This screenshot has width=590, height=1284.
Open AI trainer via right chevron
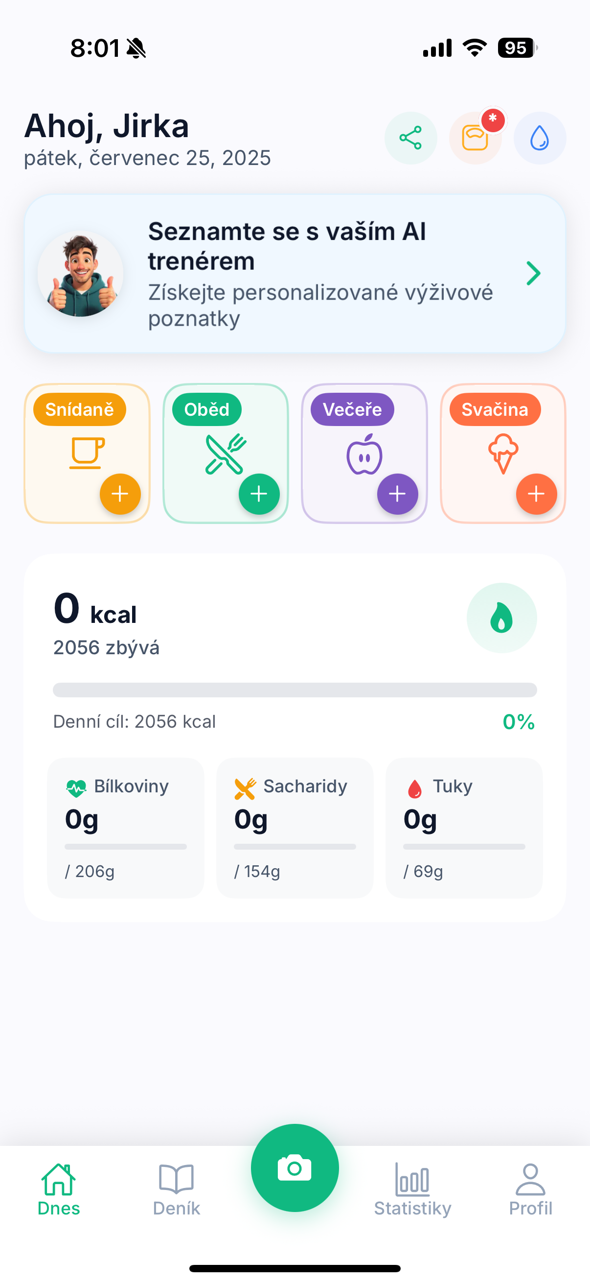pos(533,273)
